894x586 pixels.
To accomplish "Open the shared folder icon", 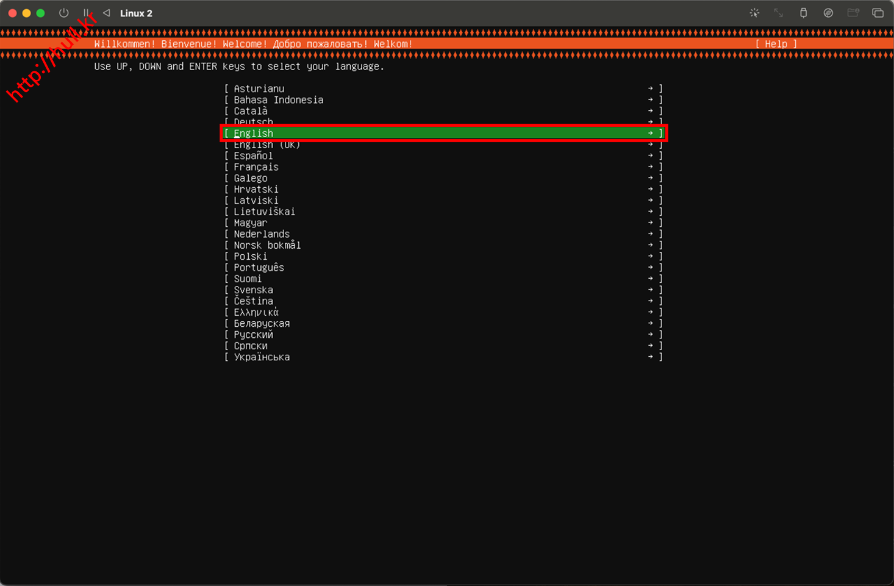I will 853,13.
